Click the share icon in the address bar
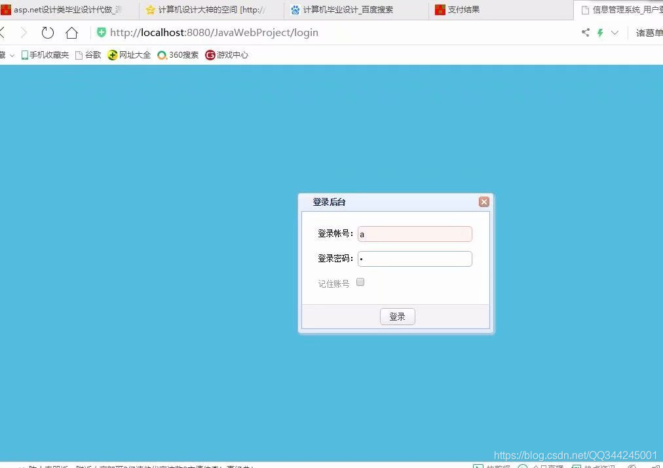Viewport: 663px width, 468px height. pos(585,32)
